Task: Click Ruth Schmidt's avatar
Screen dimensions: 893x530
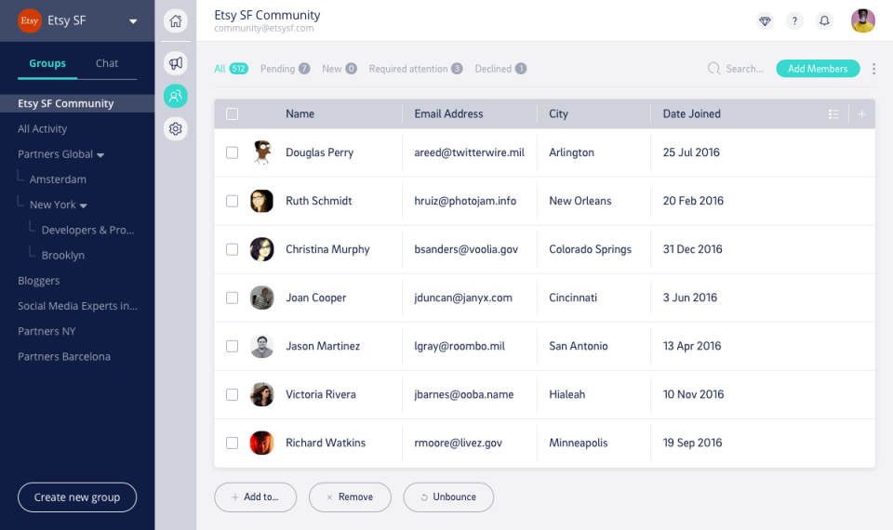Action: 262,201
